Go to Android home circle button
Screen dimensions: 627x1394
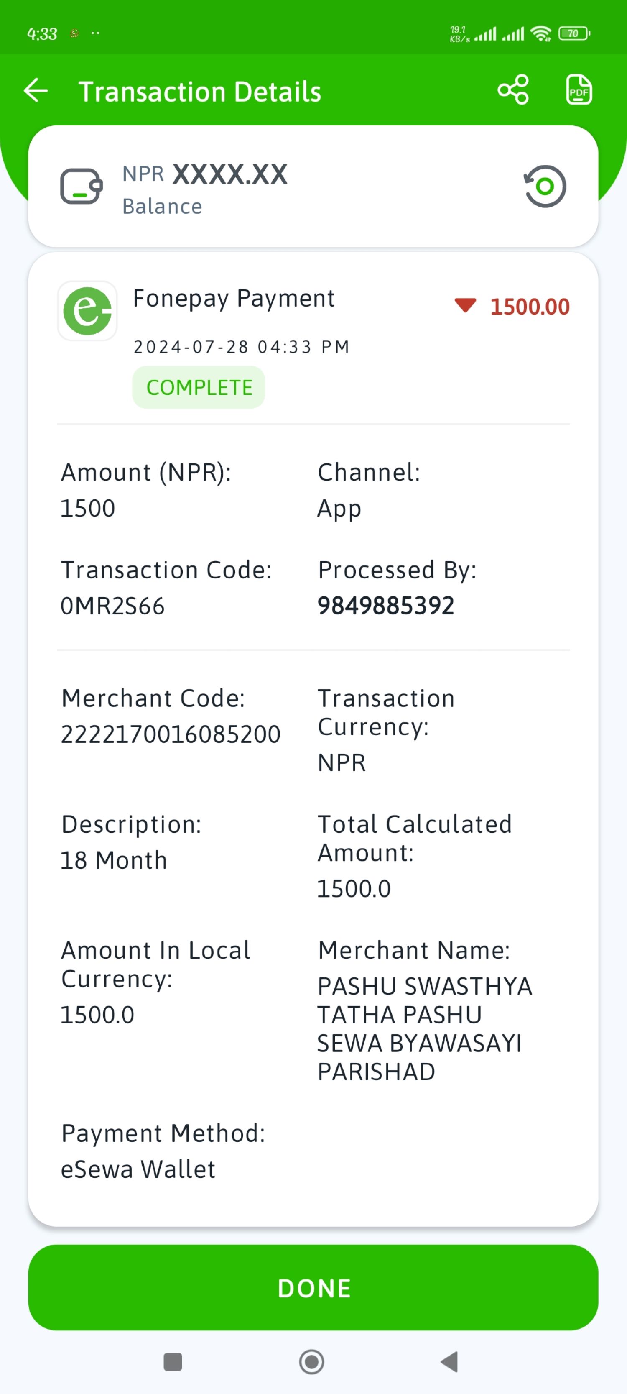(311, 1361)
